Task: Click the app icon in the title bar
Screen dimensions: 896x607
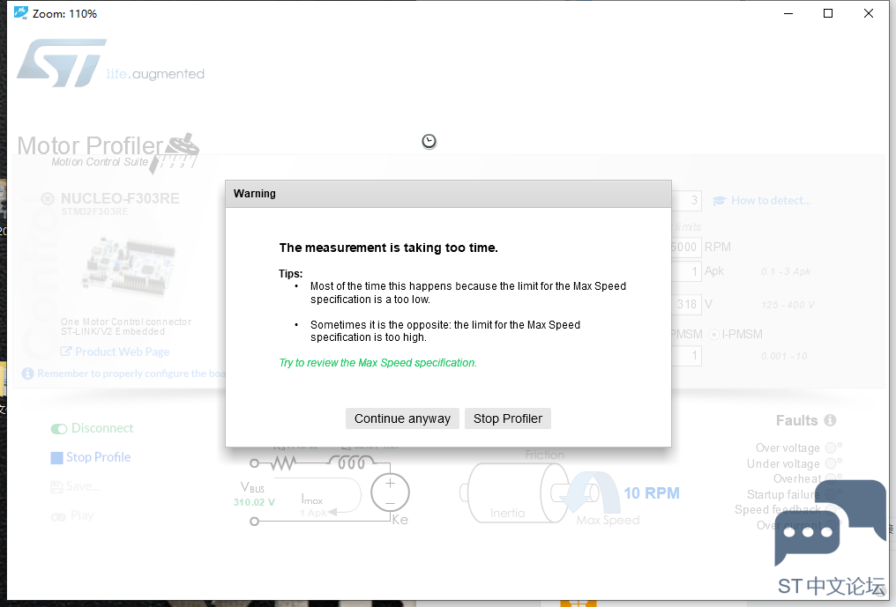Action: click(21, 13)
